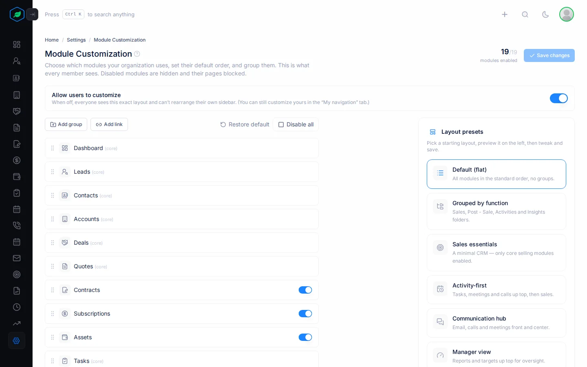Open the Deals handshake icon in sidebar
The height and width of the screenshot is (367, 587).
tap(17, 111)
